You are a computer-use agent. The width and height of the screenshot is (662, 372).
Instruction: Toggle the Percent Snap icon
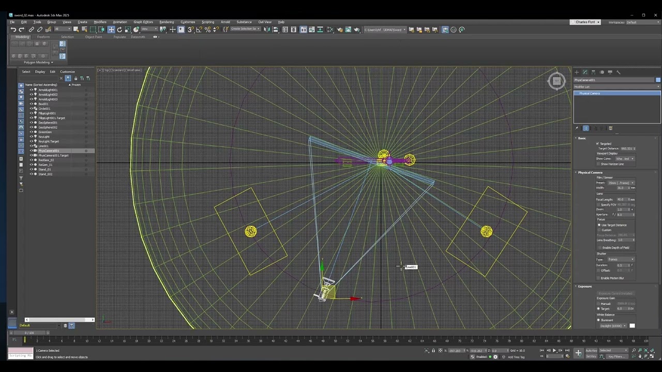click(207, 29)
